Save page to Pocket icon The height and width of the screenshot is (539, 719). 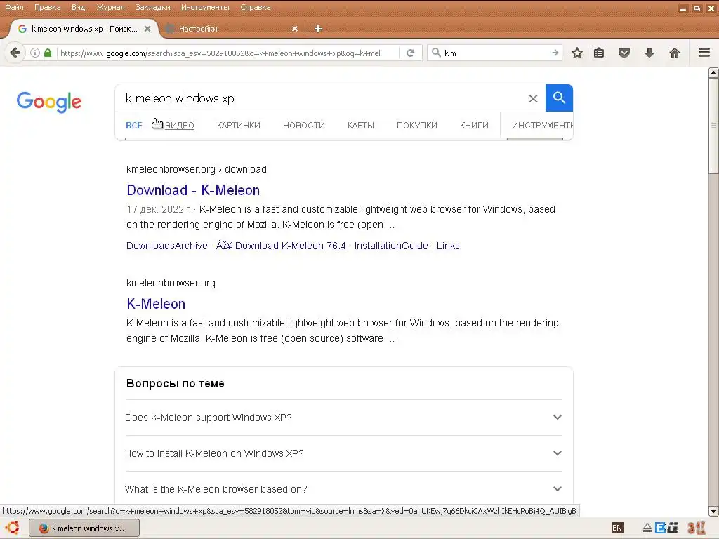point(624,53)
